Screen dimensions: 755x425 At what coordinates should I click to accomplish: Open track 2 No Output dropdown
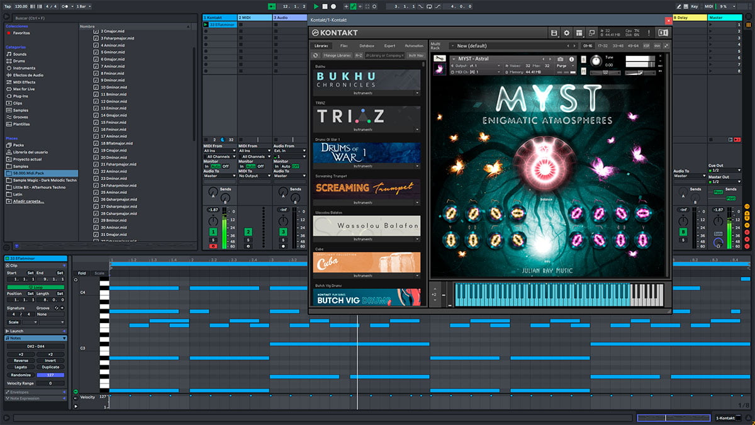(255, 176)
